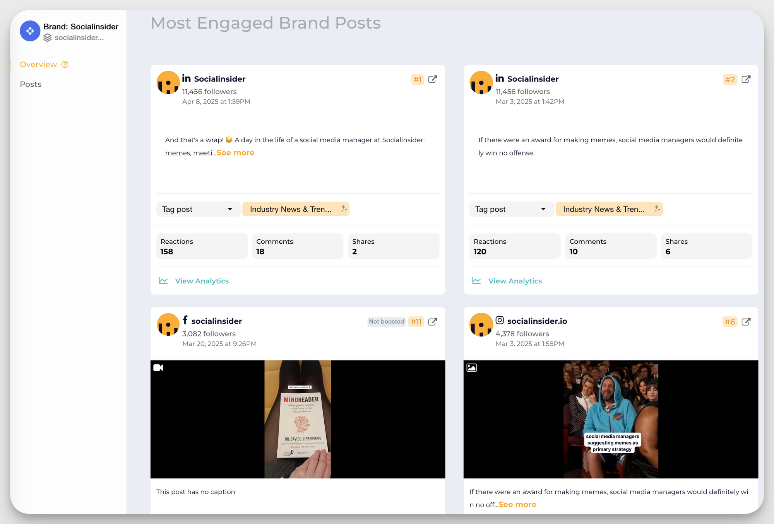Click 4,378 followers text
Screen dimensions: 774x524
click(x=522, y=334)
